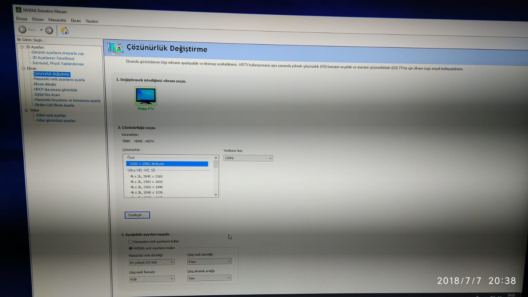Open the Çıkış dinamik aralığı dropdown
The image size is (528, 297).
pos(209,278)
